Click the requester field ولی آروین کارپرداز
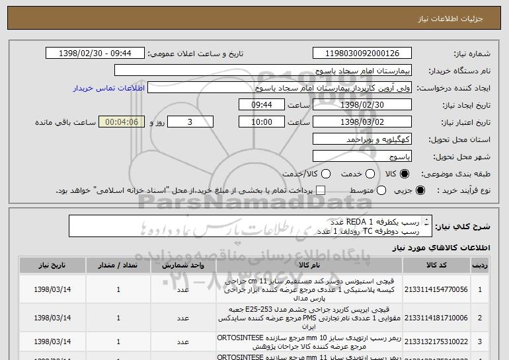 280,88
